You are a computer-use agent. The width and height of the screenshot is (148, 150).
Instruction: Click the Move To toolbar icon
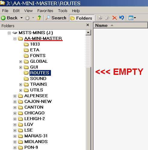(x=100, y=18)
